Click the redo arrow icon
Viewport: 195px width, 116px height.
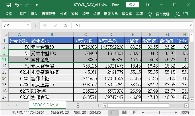tap(27, 5)
